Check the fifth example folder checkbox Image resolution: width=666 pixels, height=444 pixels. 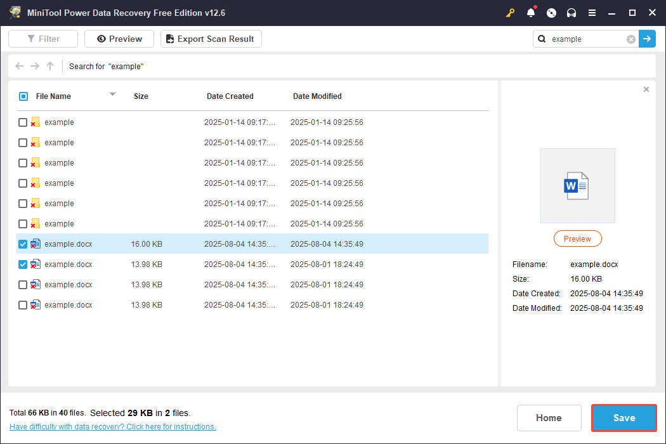[x=23, y=204]
